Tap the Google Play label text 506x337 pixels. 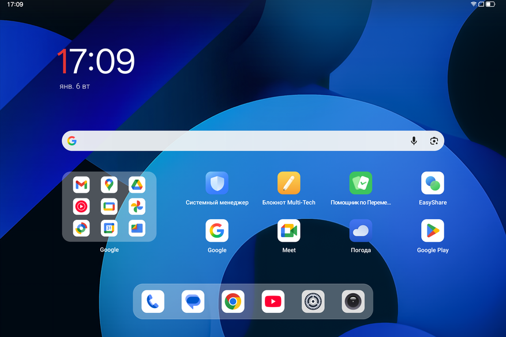click(433, 250)
